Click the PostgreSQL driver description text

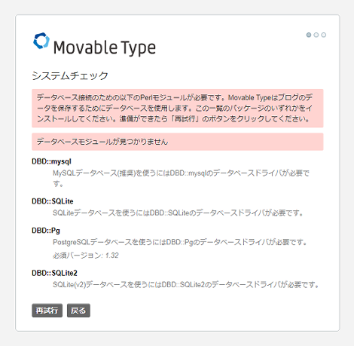[180, 242]
